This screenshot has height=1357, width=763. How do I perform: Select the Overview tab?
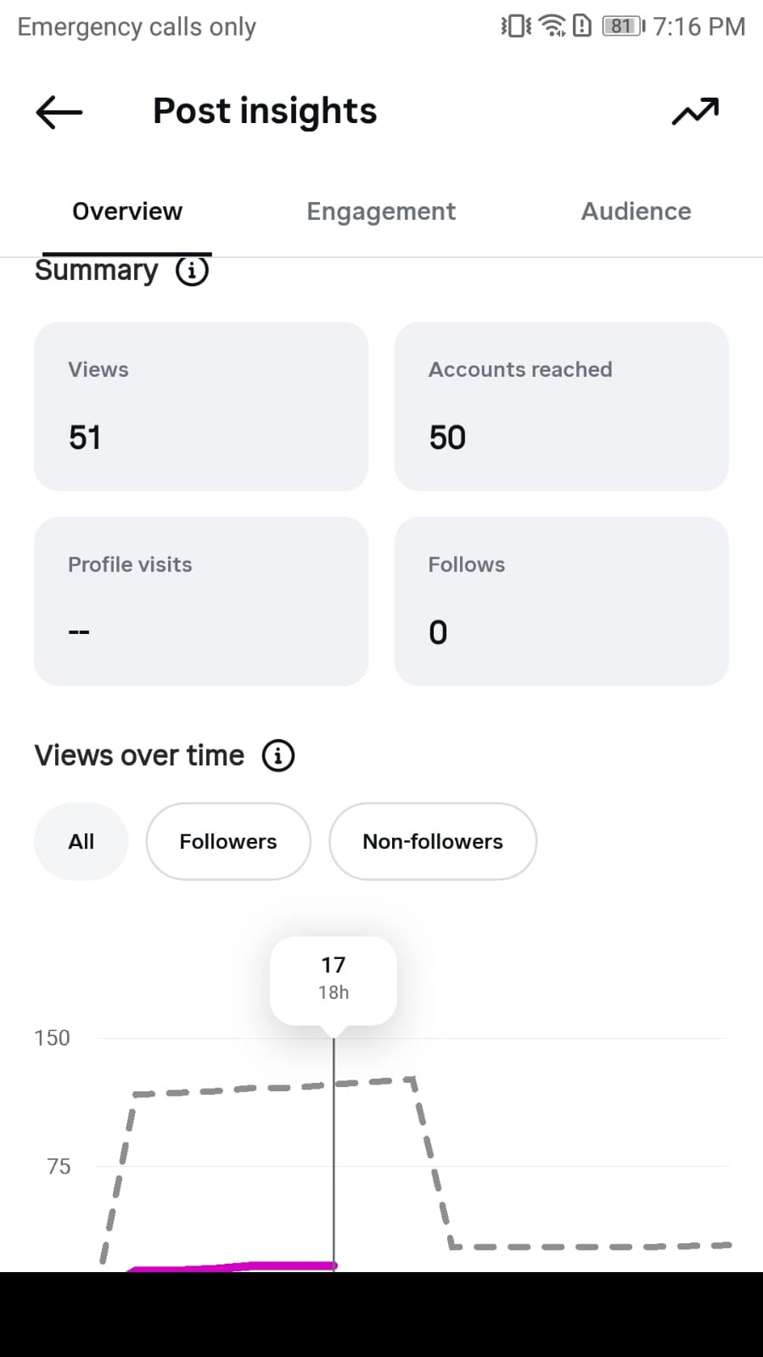[x=127, y=211]
